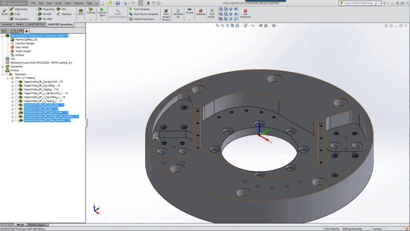Check the Tapped Holes_MP_Top Spot Drill checkbox
The image size is (410, 231).
(16, 82)
